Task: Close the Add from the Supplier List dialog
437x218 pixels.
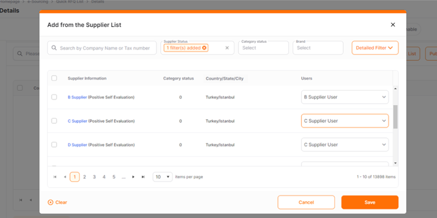Action: (x=393, y=25)
